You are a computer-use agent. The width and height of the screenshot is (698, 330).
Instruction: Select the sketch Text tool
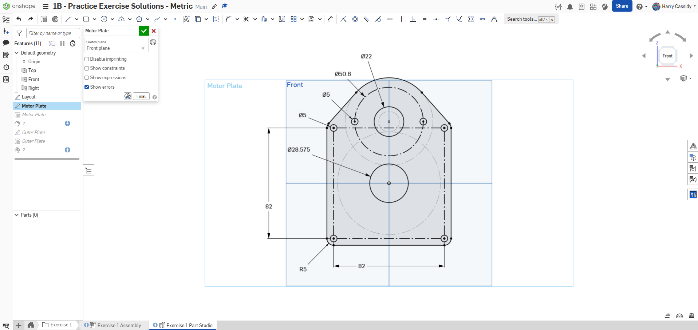pyautogui.click(x=186, y=19)
